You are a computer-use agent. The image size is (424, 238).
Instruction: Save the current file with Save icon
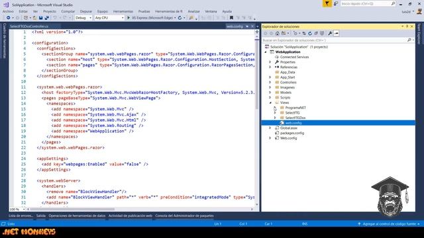(40, 18)
